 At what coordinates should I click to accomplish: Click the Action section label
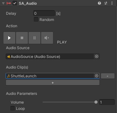click(x=12, y=26)
